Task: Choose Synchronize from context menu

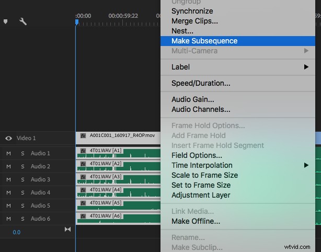Action: tap(238, 11)
